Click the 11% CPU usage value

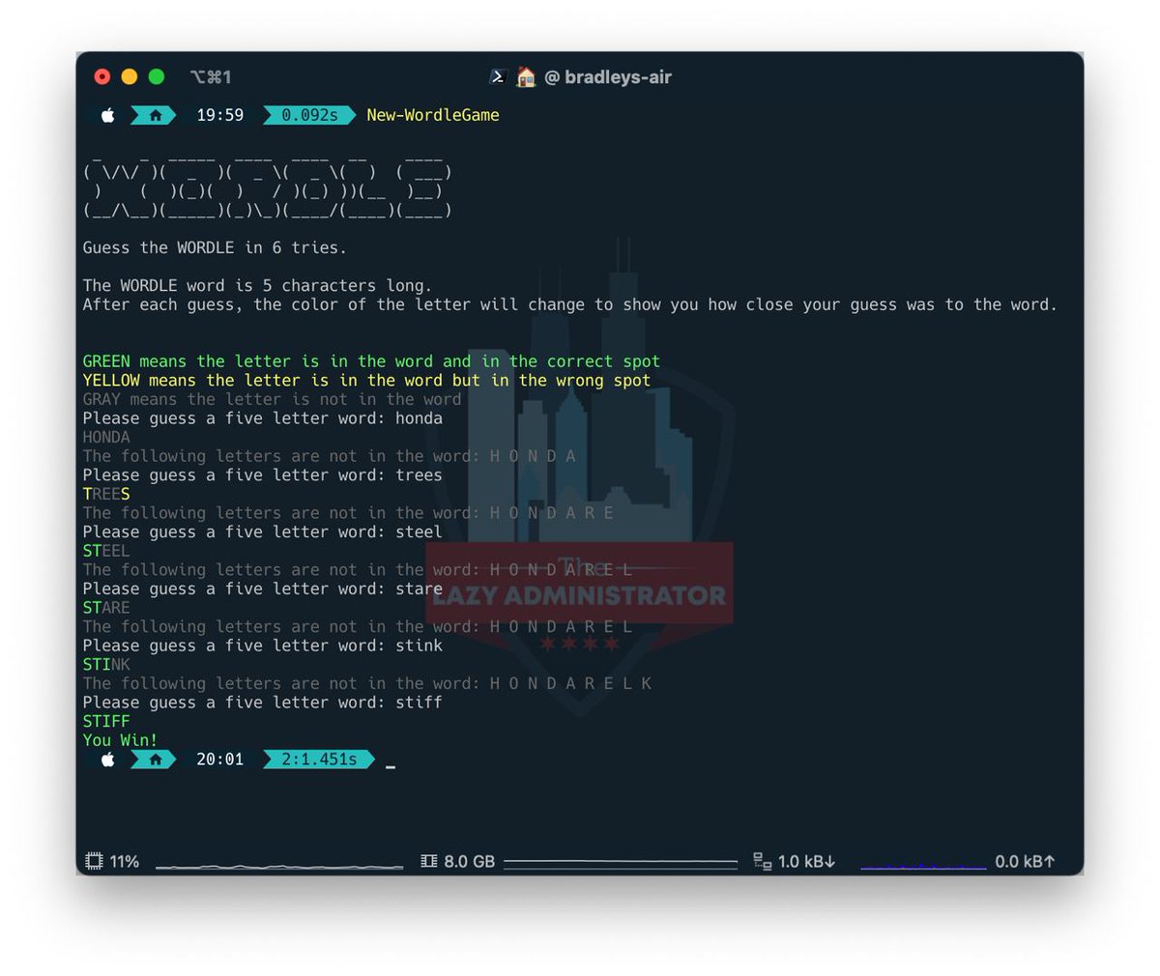coord(125,861)
